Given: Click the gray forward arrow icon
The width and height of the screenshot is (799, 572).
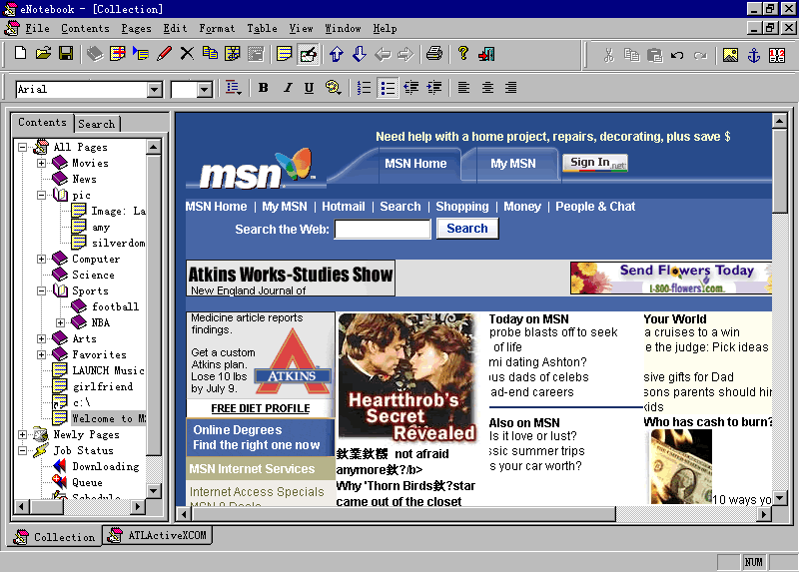Looking at the screenshot, I should [x=405, y=54].
